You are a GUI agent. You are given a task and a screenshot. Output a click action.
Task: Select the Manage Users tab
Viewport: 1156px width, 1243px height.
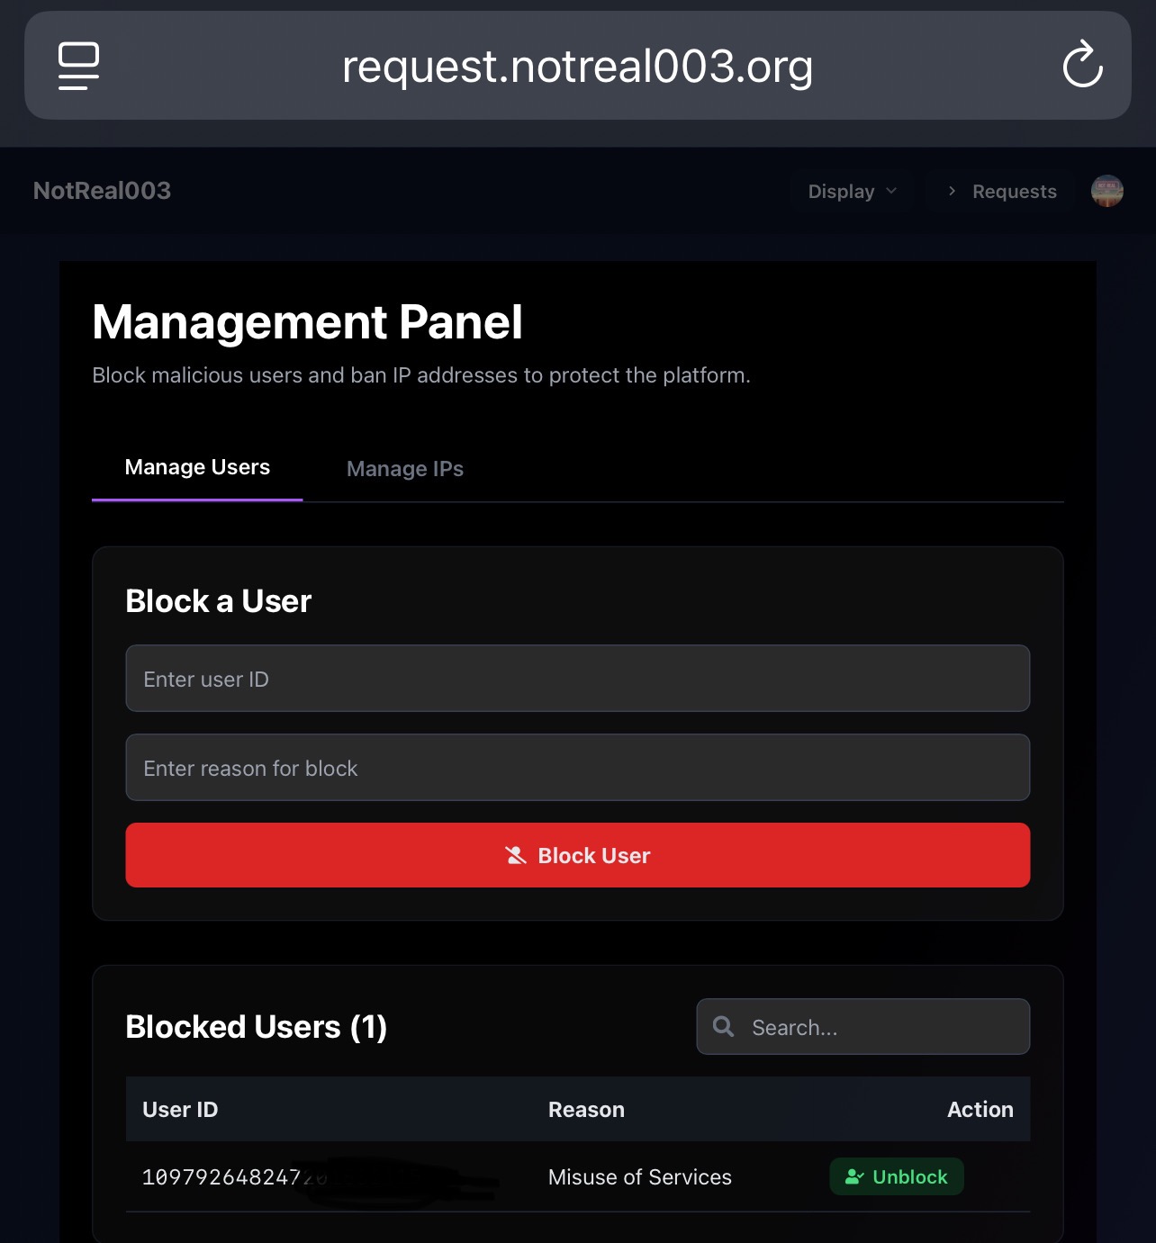click(197, 467)
